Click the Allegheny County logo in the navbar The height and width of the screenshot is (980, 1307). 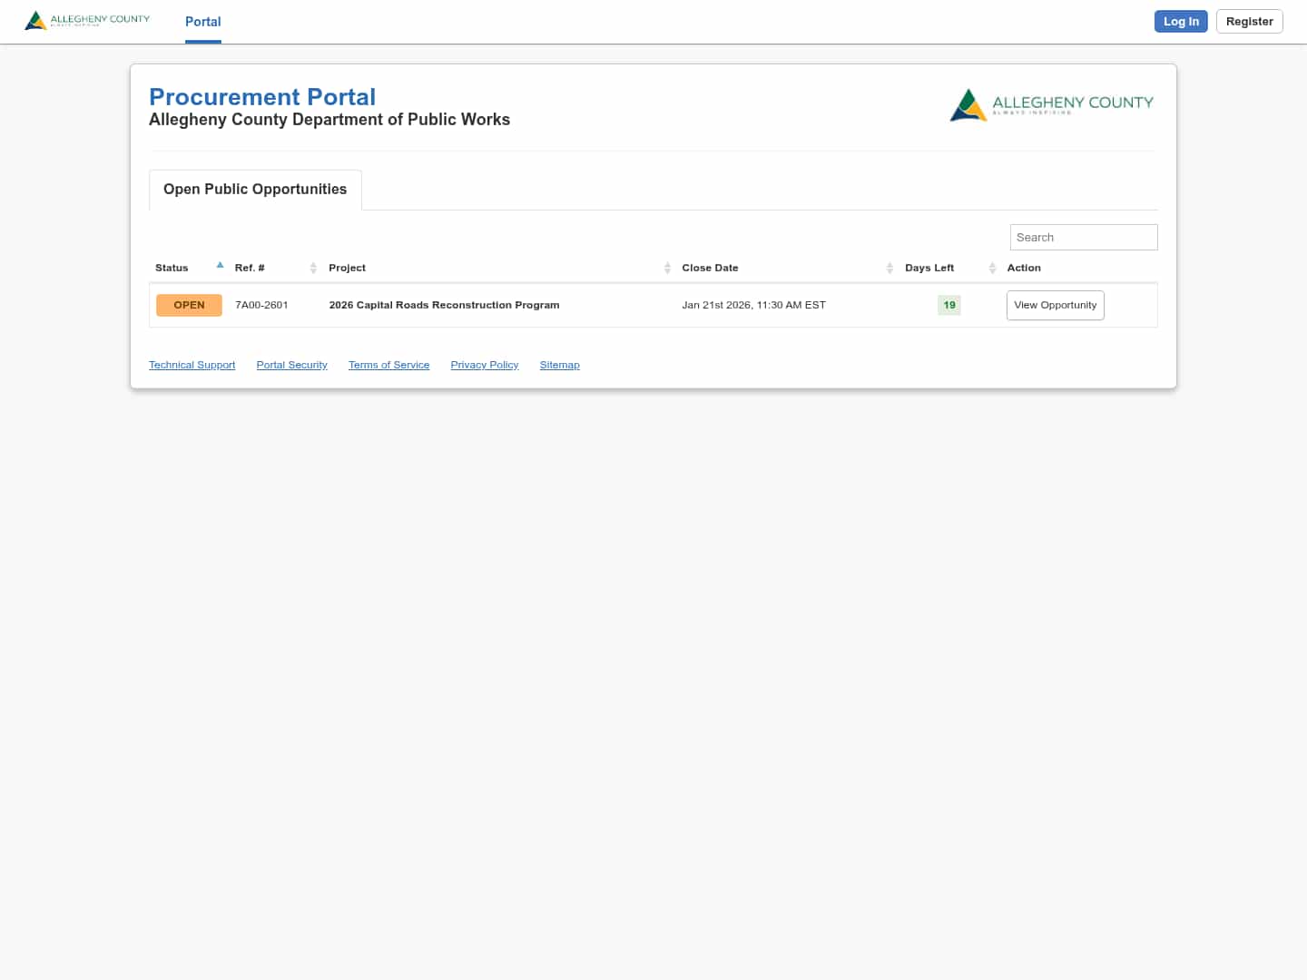(x=86, y=20)
